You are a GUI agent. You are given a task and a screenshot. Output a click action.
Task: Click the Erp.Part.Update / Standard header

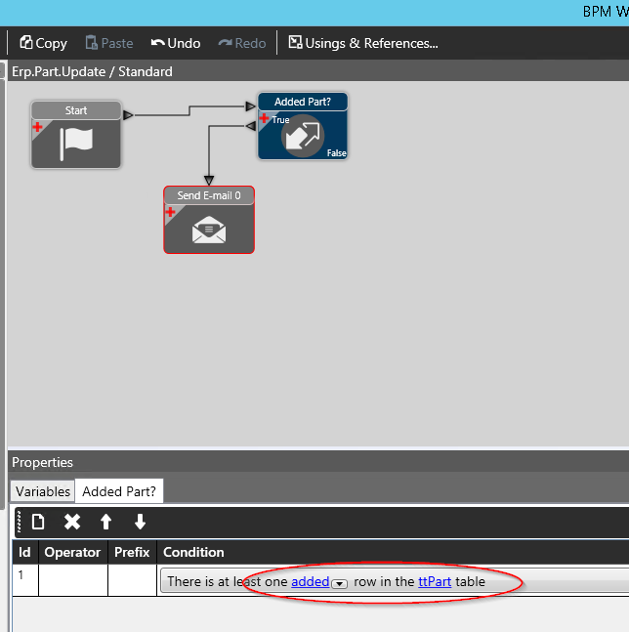[x=92, y=71]
